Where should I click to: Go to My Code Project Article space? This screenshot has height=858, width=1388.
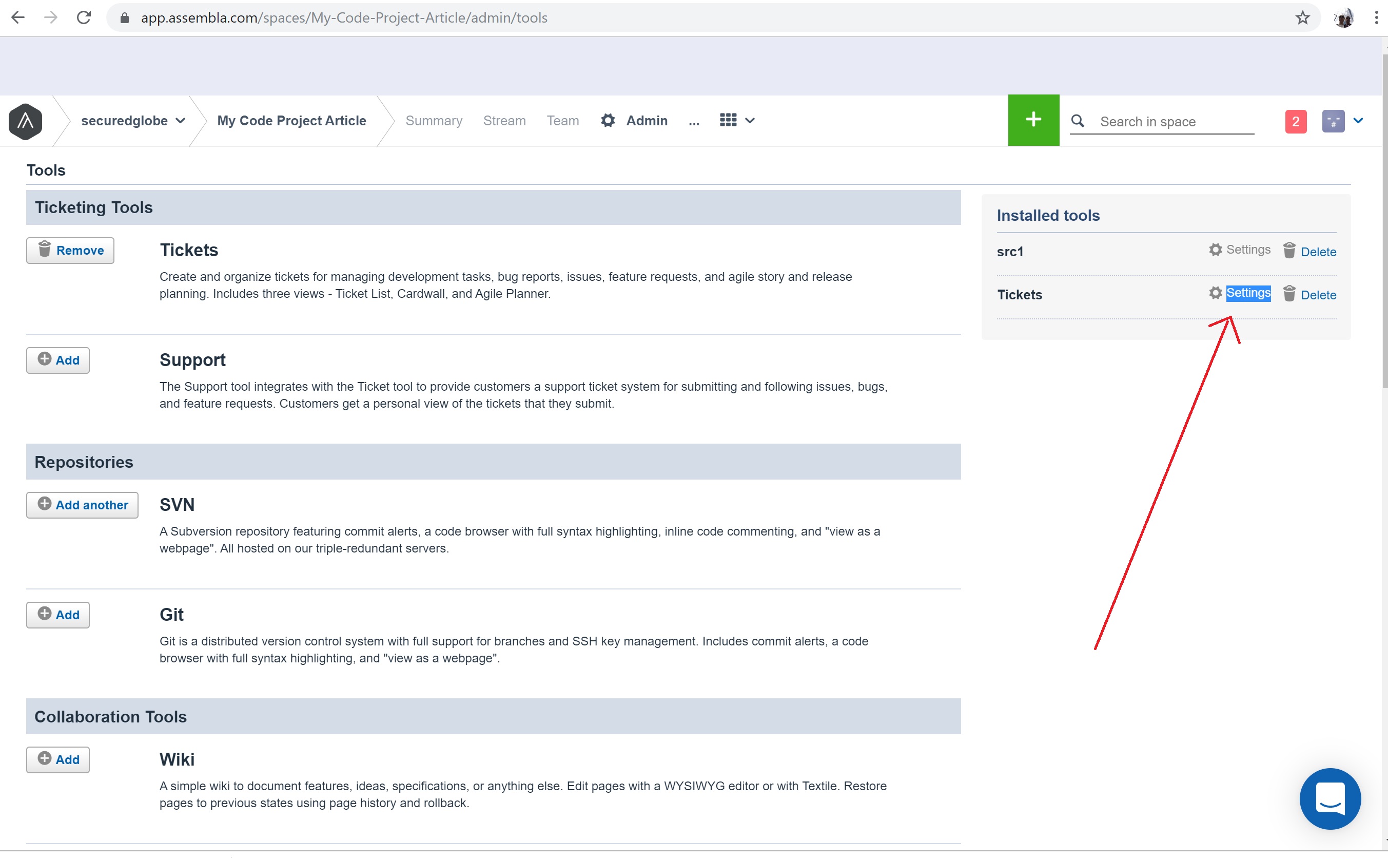click(291, 120)
